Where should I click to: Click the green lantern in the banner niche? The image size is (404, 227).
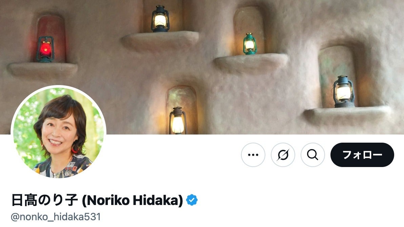249,44
